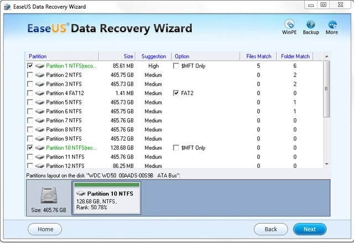Click the '85.61 MB' size cell
The width and height of the screenshot is (354, 243).
tap(123, 66)
